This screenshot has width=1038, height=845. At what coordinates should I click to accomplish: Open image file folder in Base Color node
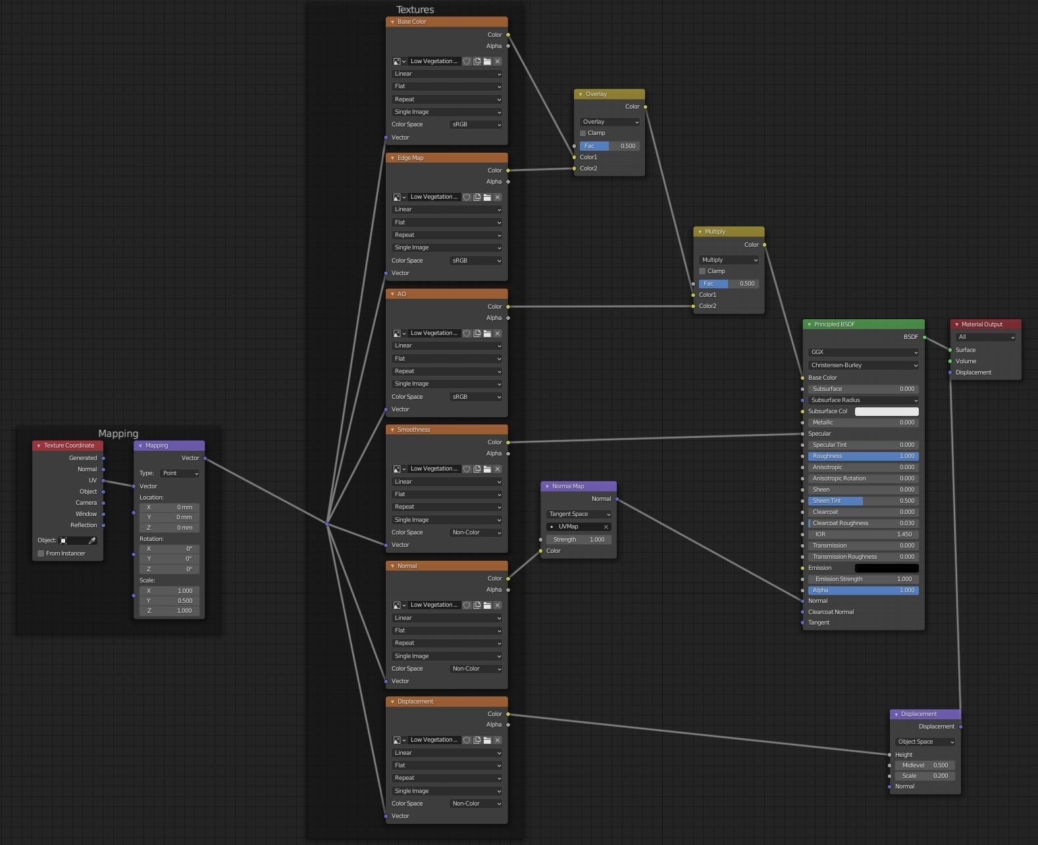click(x=487, y=61)
